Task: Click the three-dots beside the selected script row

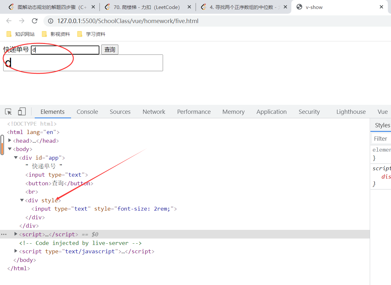Action: click(4, 234)
